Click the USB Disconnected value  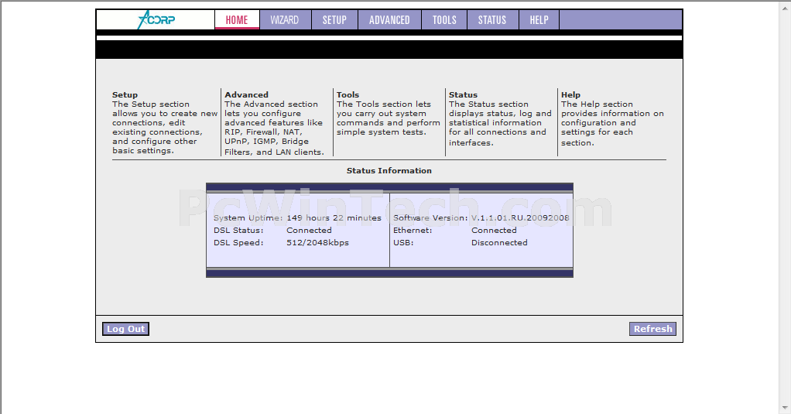(499, 242)
